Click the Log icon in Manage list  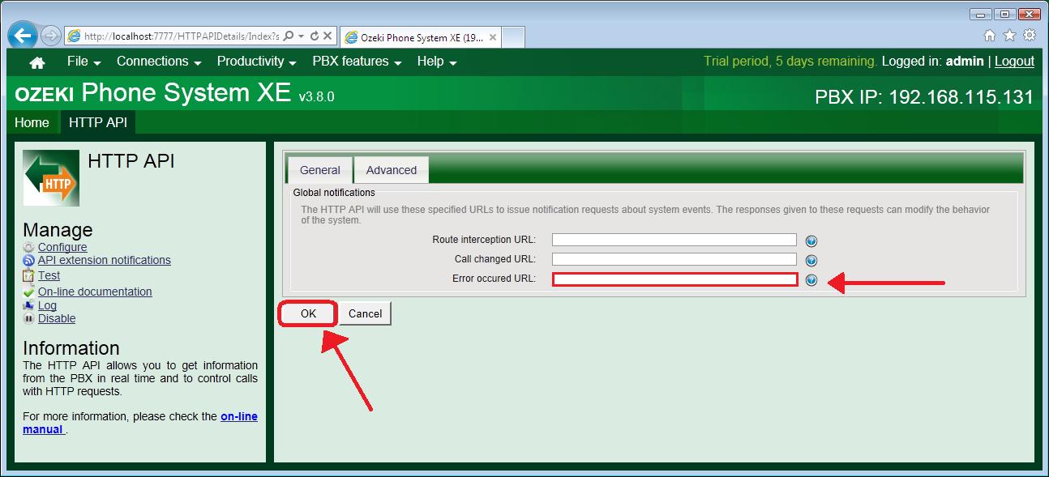[29, 305]
